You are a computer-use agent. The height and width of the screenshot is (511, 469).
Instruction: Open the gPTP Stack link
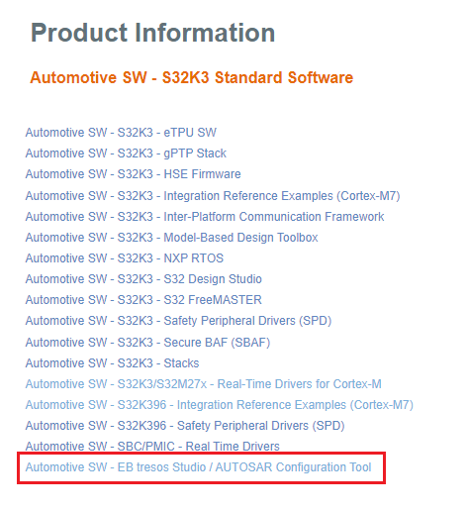click(x=126, y=153)
